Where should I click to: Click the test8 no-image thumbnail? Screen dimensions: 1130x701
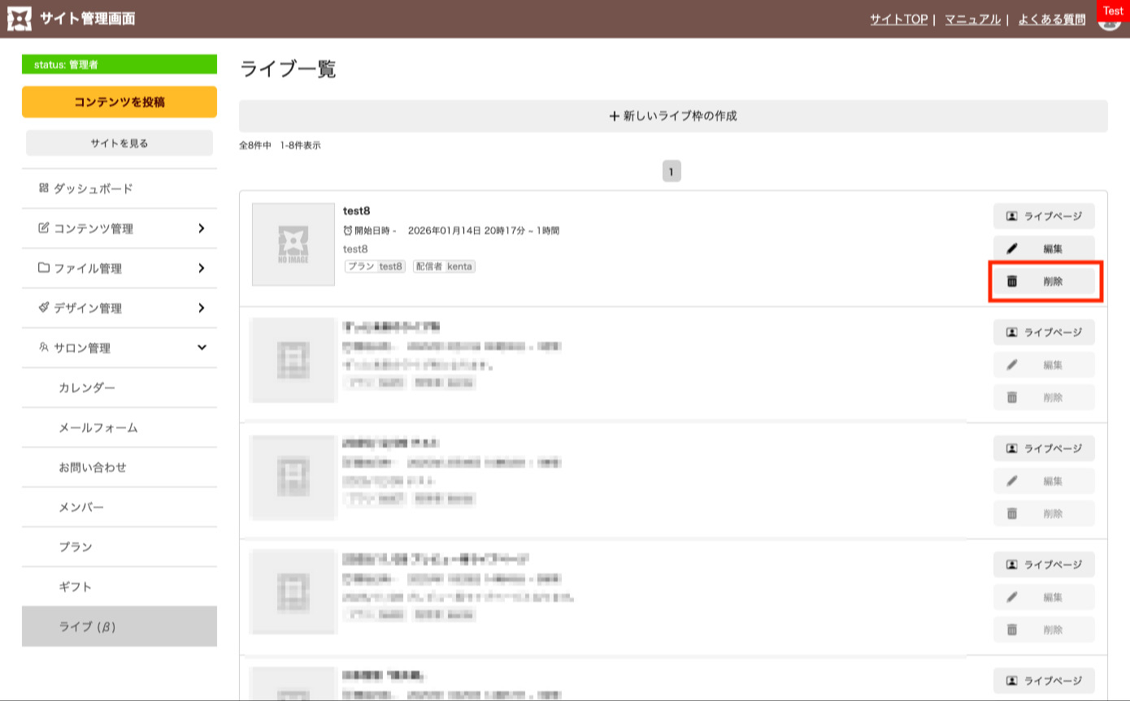[293, 244]
